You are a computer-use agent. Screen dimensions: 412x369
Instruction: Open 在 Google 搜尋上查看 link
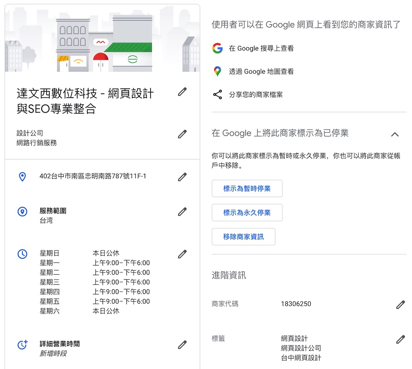point(261,49)
